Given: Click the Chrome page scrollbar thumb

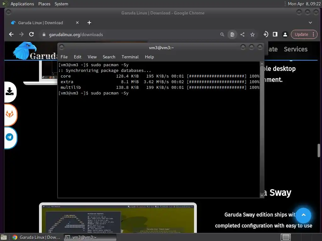Looking at the screenshot, I should point(319,150).
